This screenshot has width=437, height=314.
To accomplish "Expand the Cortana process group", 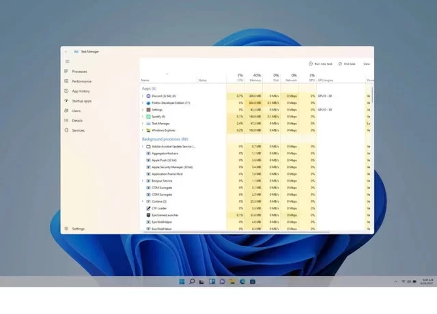I will (x=143, y=201).
